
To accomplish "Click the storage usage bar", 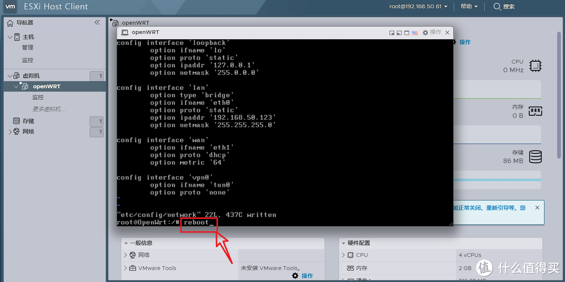I will (498, 180).
